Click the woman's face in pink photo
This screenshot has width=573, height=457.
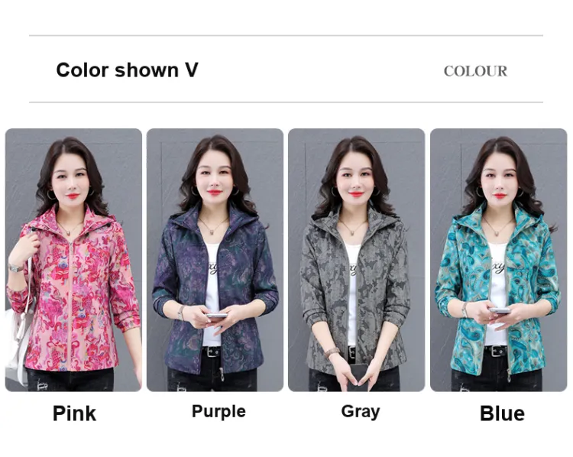[x=71, y=181]
